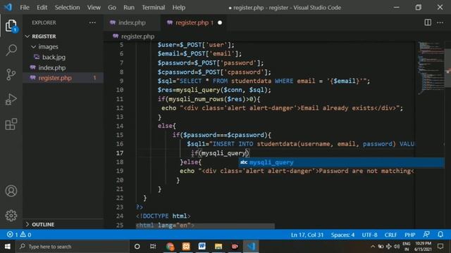Open Windows Start menu
This screenshot has width=451, height=253.
[8, 247]
